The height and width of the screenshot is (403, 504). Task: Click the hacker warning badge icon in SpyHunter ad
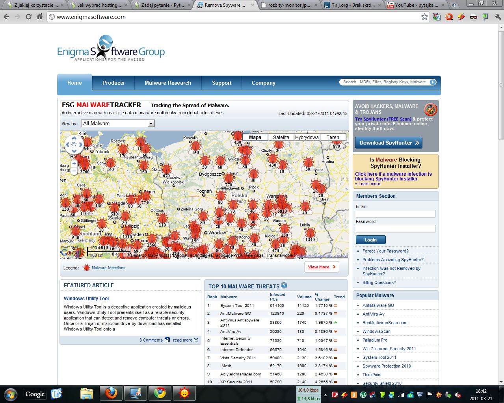[430, 109]
